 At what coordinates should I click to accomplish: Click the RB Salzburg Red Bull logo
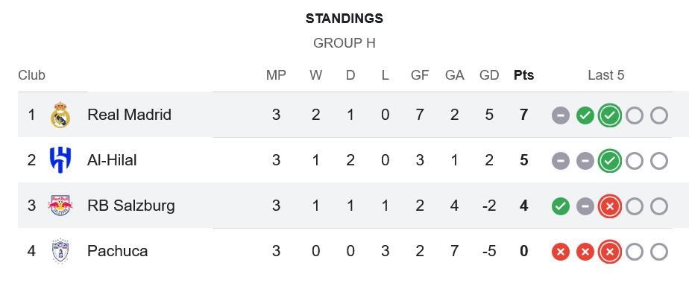60,206
